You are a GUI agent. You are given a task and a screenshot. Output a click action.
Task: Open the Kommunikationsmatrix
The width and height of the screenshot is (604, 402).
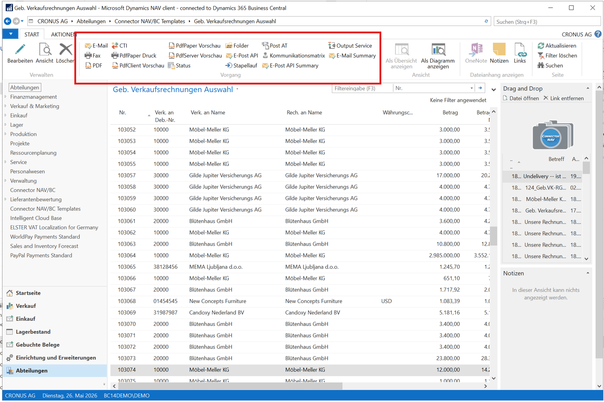coord(294,55)
